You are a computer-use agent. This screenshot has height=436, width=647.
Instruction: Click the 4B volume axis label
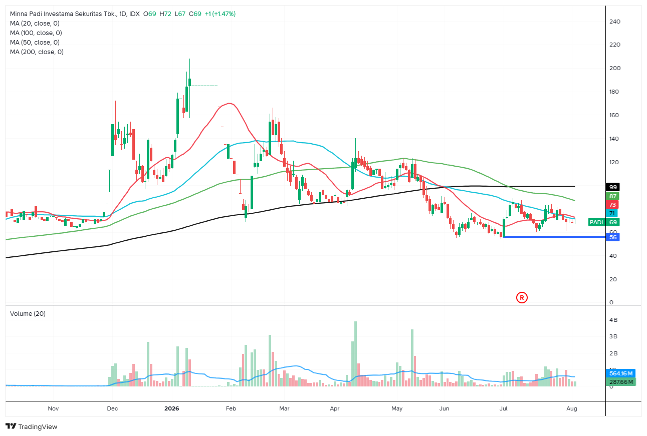(x=612, y=319)
